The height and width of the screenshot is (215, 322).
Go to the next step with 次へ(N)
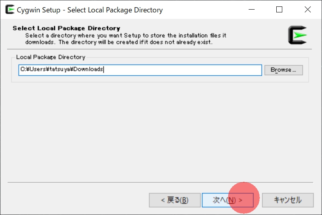click(228, 200)
